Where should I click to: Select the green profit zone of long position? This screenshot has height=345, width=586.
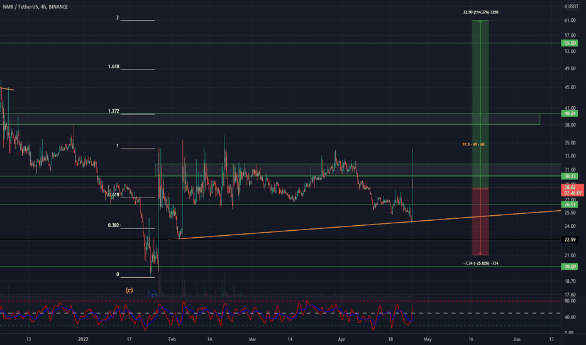480,104
